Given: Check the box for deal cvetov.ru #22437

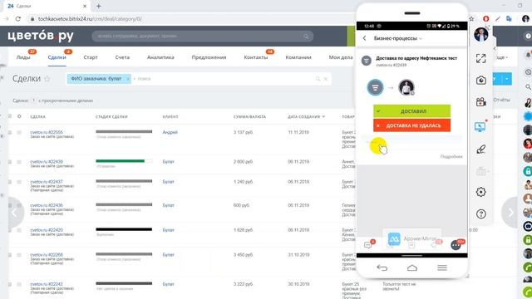Looking at the screenshot, I should [x=10, y=182].
